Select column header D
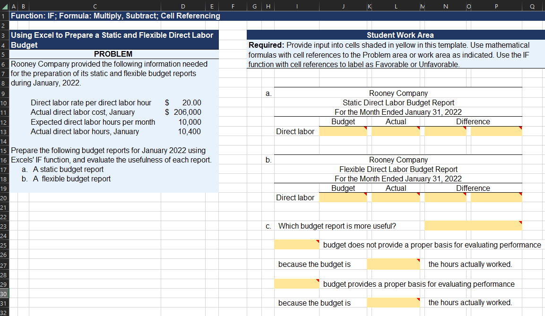545x316 pixels. click(182, 6)
